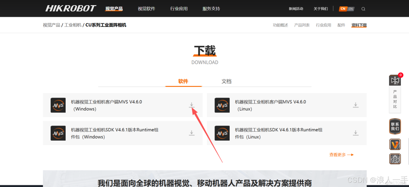Jump to 配件 section
The image size is (409, 187).
point(341,25)
